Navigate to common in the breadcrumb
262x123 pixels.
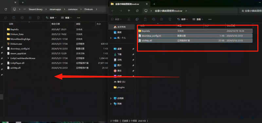pos(73,10)
